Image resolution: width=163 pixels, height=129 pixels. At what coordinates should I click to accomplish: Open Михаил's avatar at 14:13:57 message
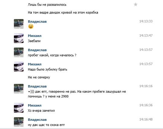click(19, 67)
